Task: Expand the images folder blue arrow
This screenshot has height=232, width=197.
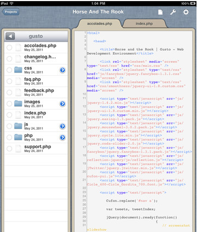Action: click(62, 103)
